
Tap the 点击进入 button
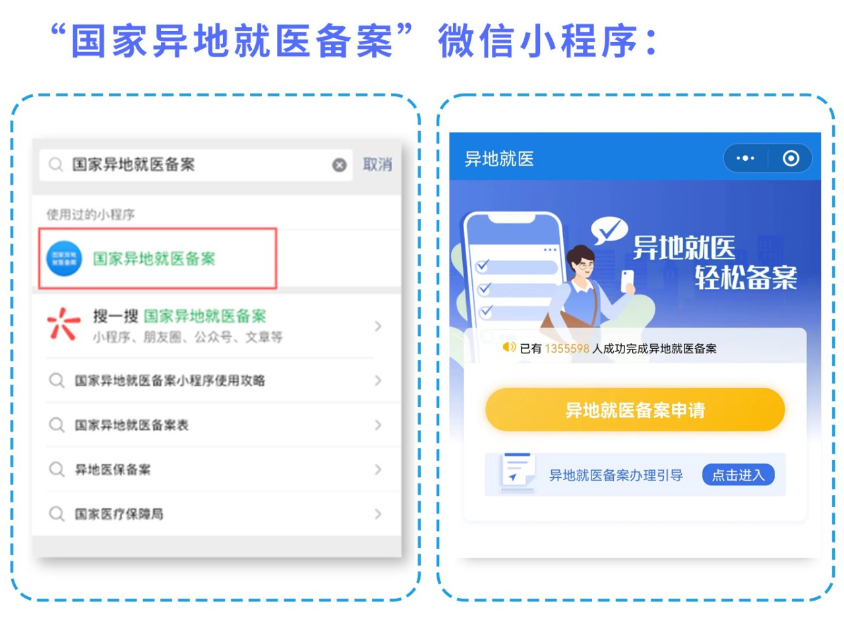[738, 475]
